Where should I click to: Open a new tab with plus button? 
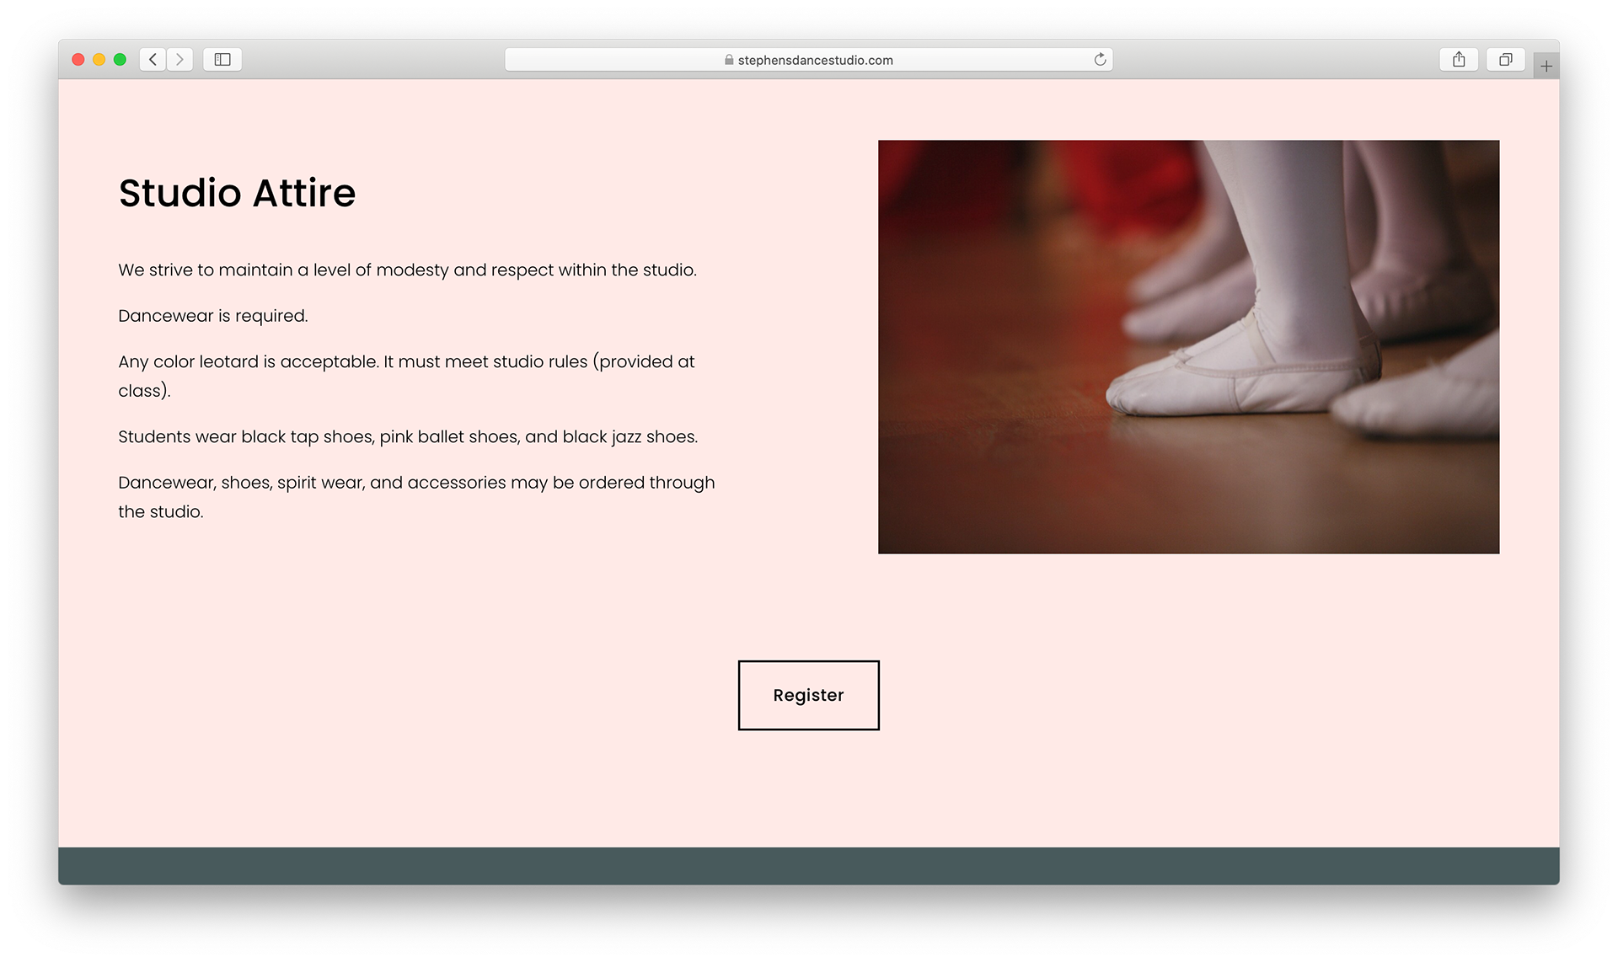[x=1546, y=66]
